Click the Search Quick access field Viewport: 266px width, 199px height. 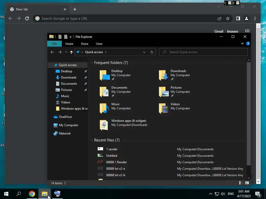[x=203, y=52]
